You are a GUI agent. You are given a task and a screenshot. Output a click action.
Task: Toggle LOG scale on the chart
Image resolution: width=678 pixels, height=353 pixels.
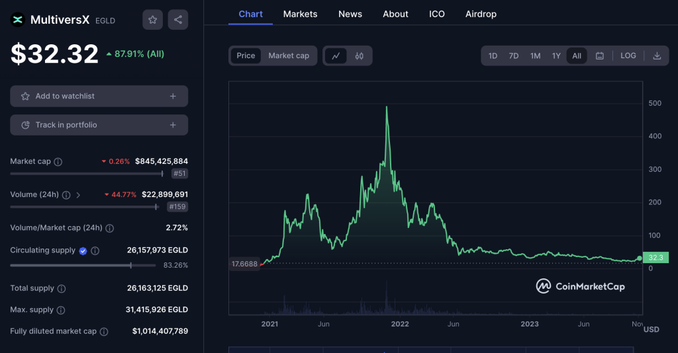pyautogui.click(x=628, y=56)
